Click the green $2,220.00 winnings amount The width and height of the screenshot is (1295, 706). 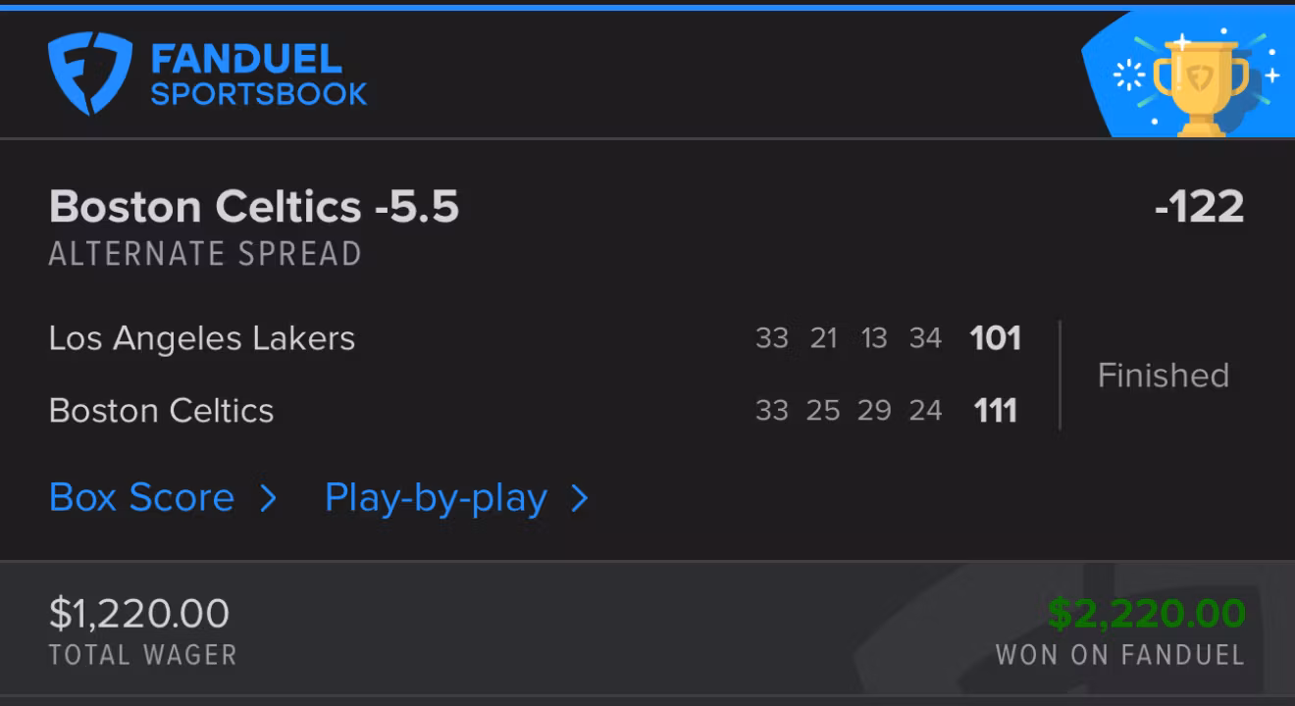[1146, 614]
